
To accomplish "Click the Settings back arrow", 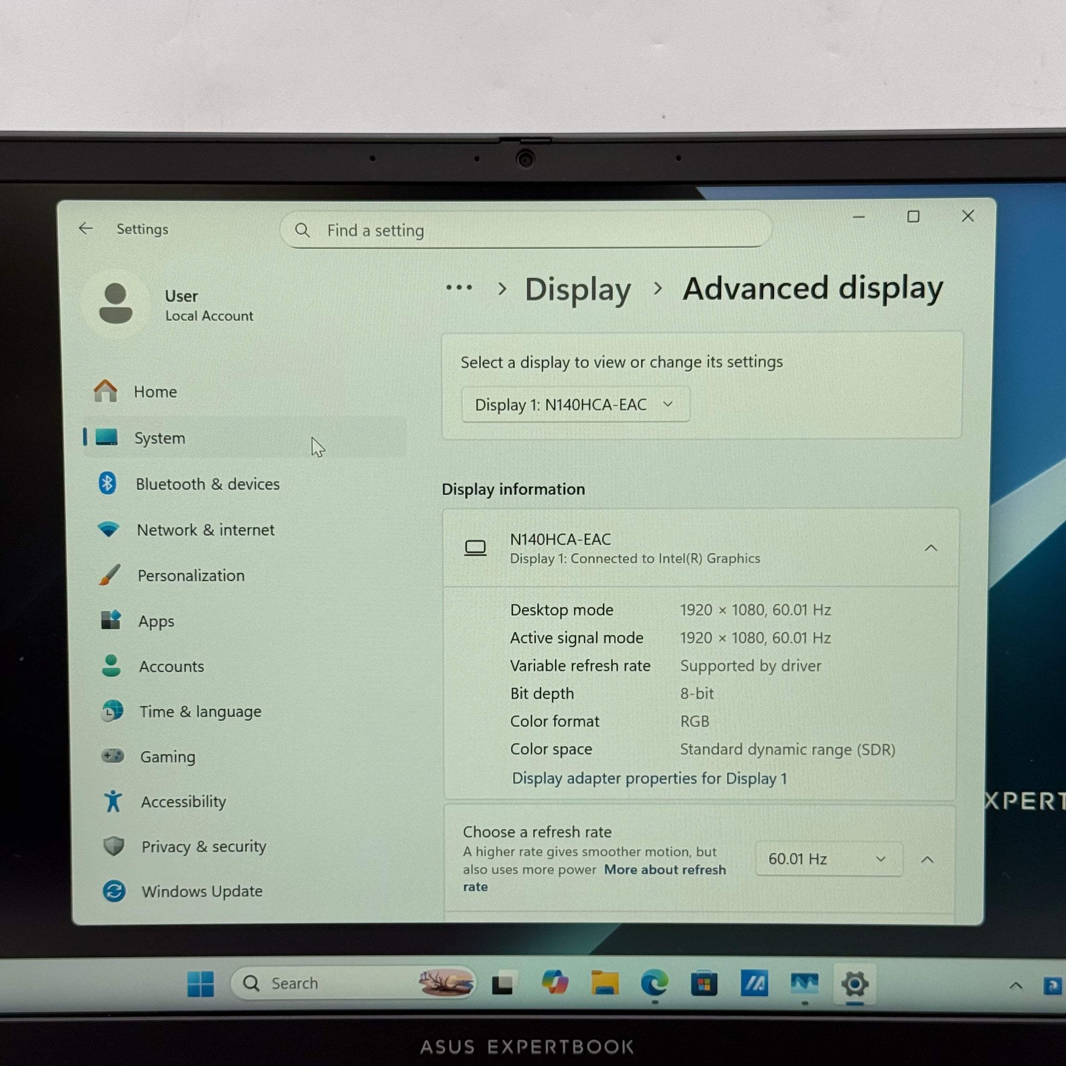I will (86, 229).
